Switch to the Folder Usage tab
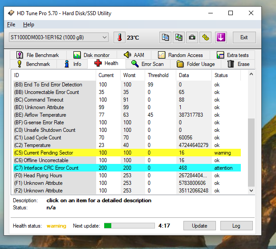The image size is (276, 249). (x=196, y=64)
